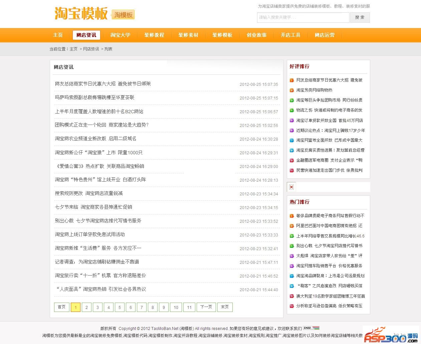This screenshot has height=344, width=421.
Task: Open the 淘宝大学 navigation tab
Action: (120, 35)
